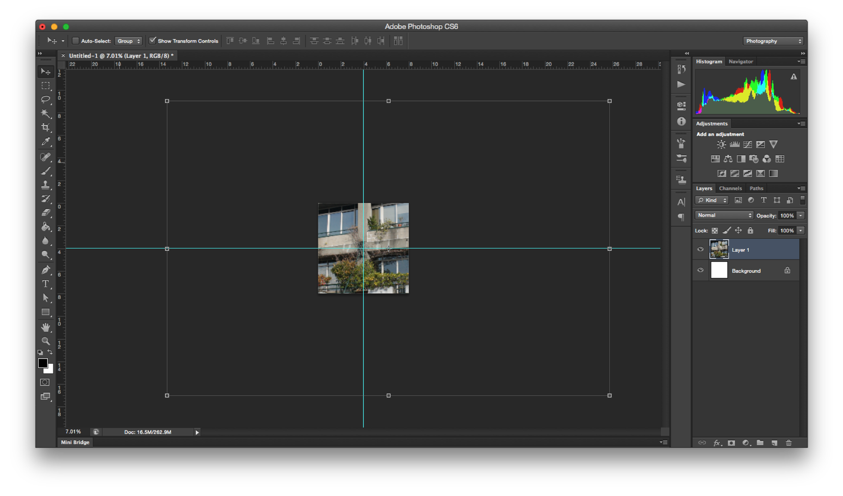Switch to the Navigator tab

(x=740, y=62)
